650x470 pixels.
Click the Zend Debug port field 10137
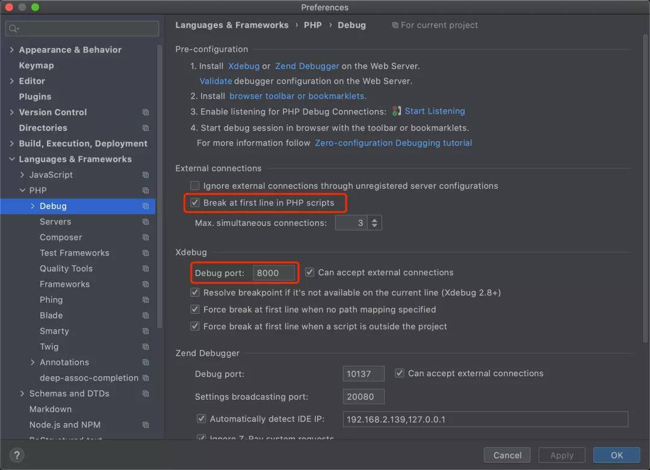pyautogui.click(x=364, y=374)
